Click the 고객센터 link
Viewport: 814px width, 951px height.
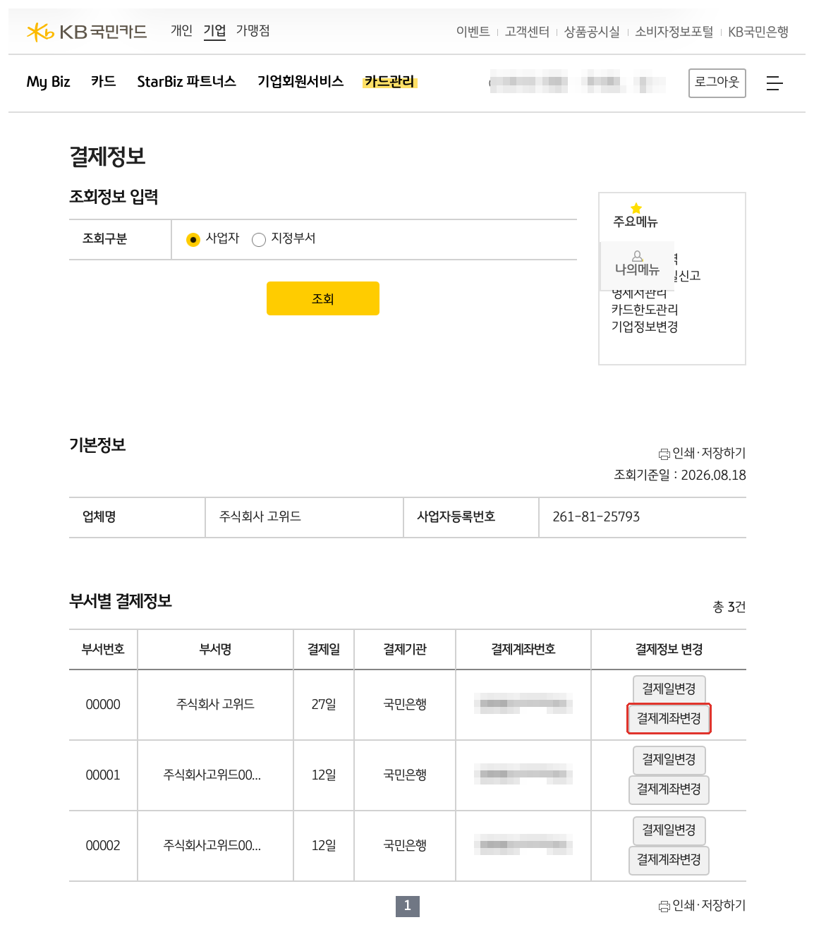click(x=527, y=32)
